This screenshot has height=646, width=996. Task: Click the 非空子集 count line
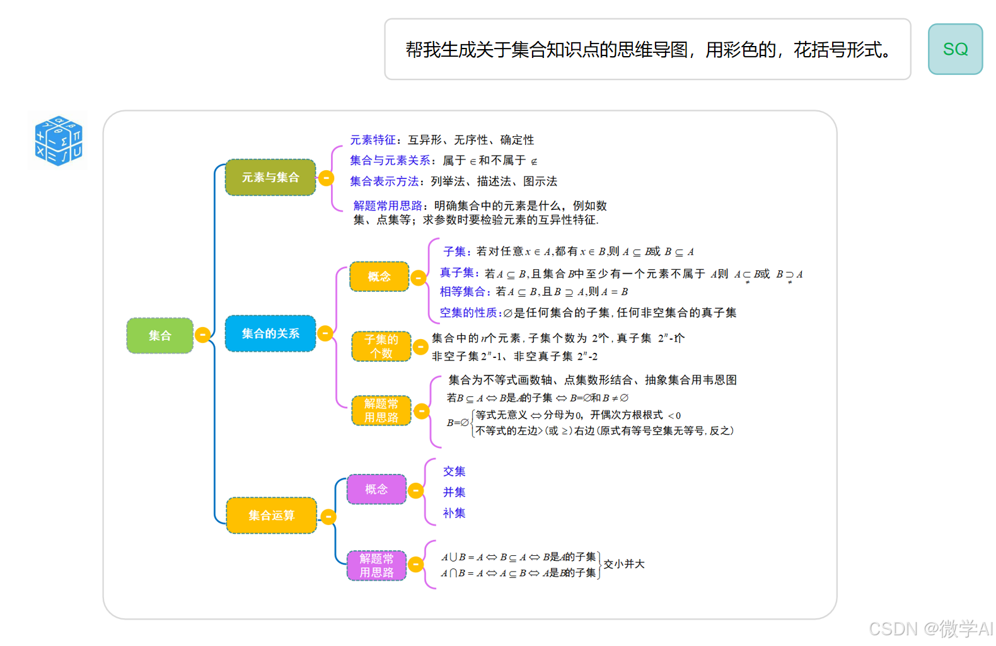tap(514, 356)
